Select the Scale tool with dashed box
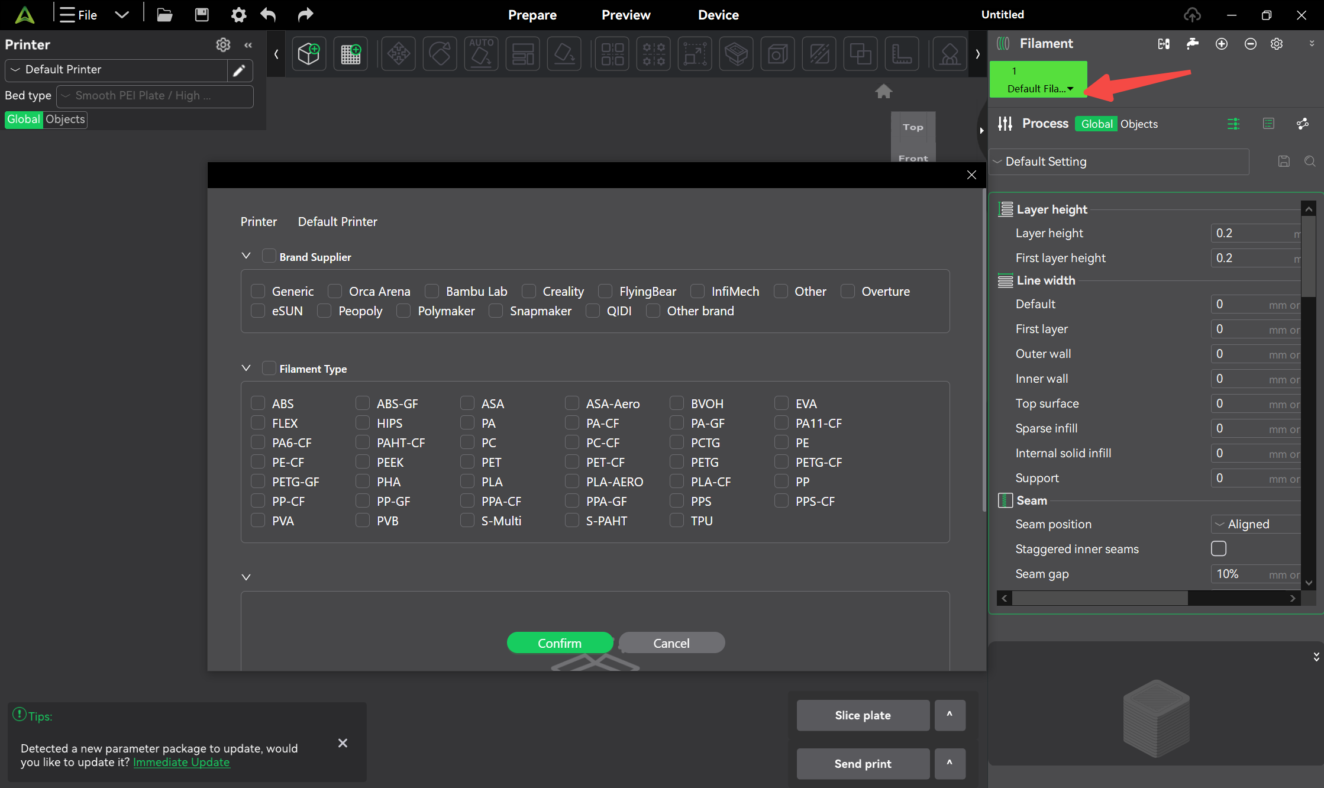Viewport: 1324px width, 788px height. pyautogui.click(x=695, y=54)
